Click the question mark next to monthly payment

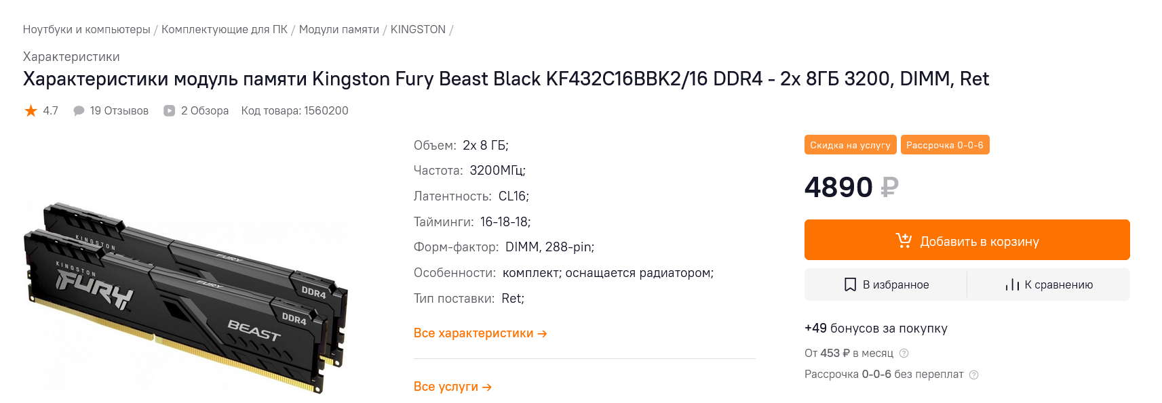click(x=904, y=354)
